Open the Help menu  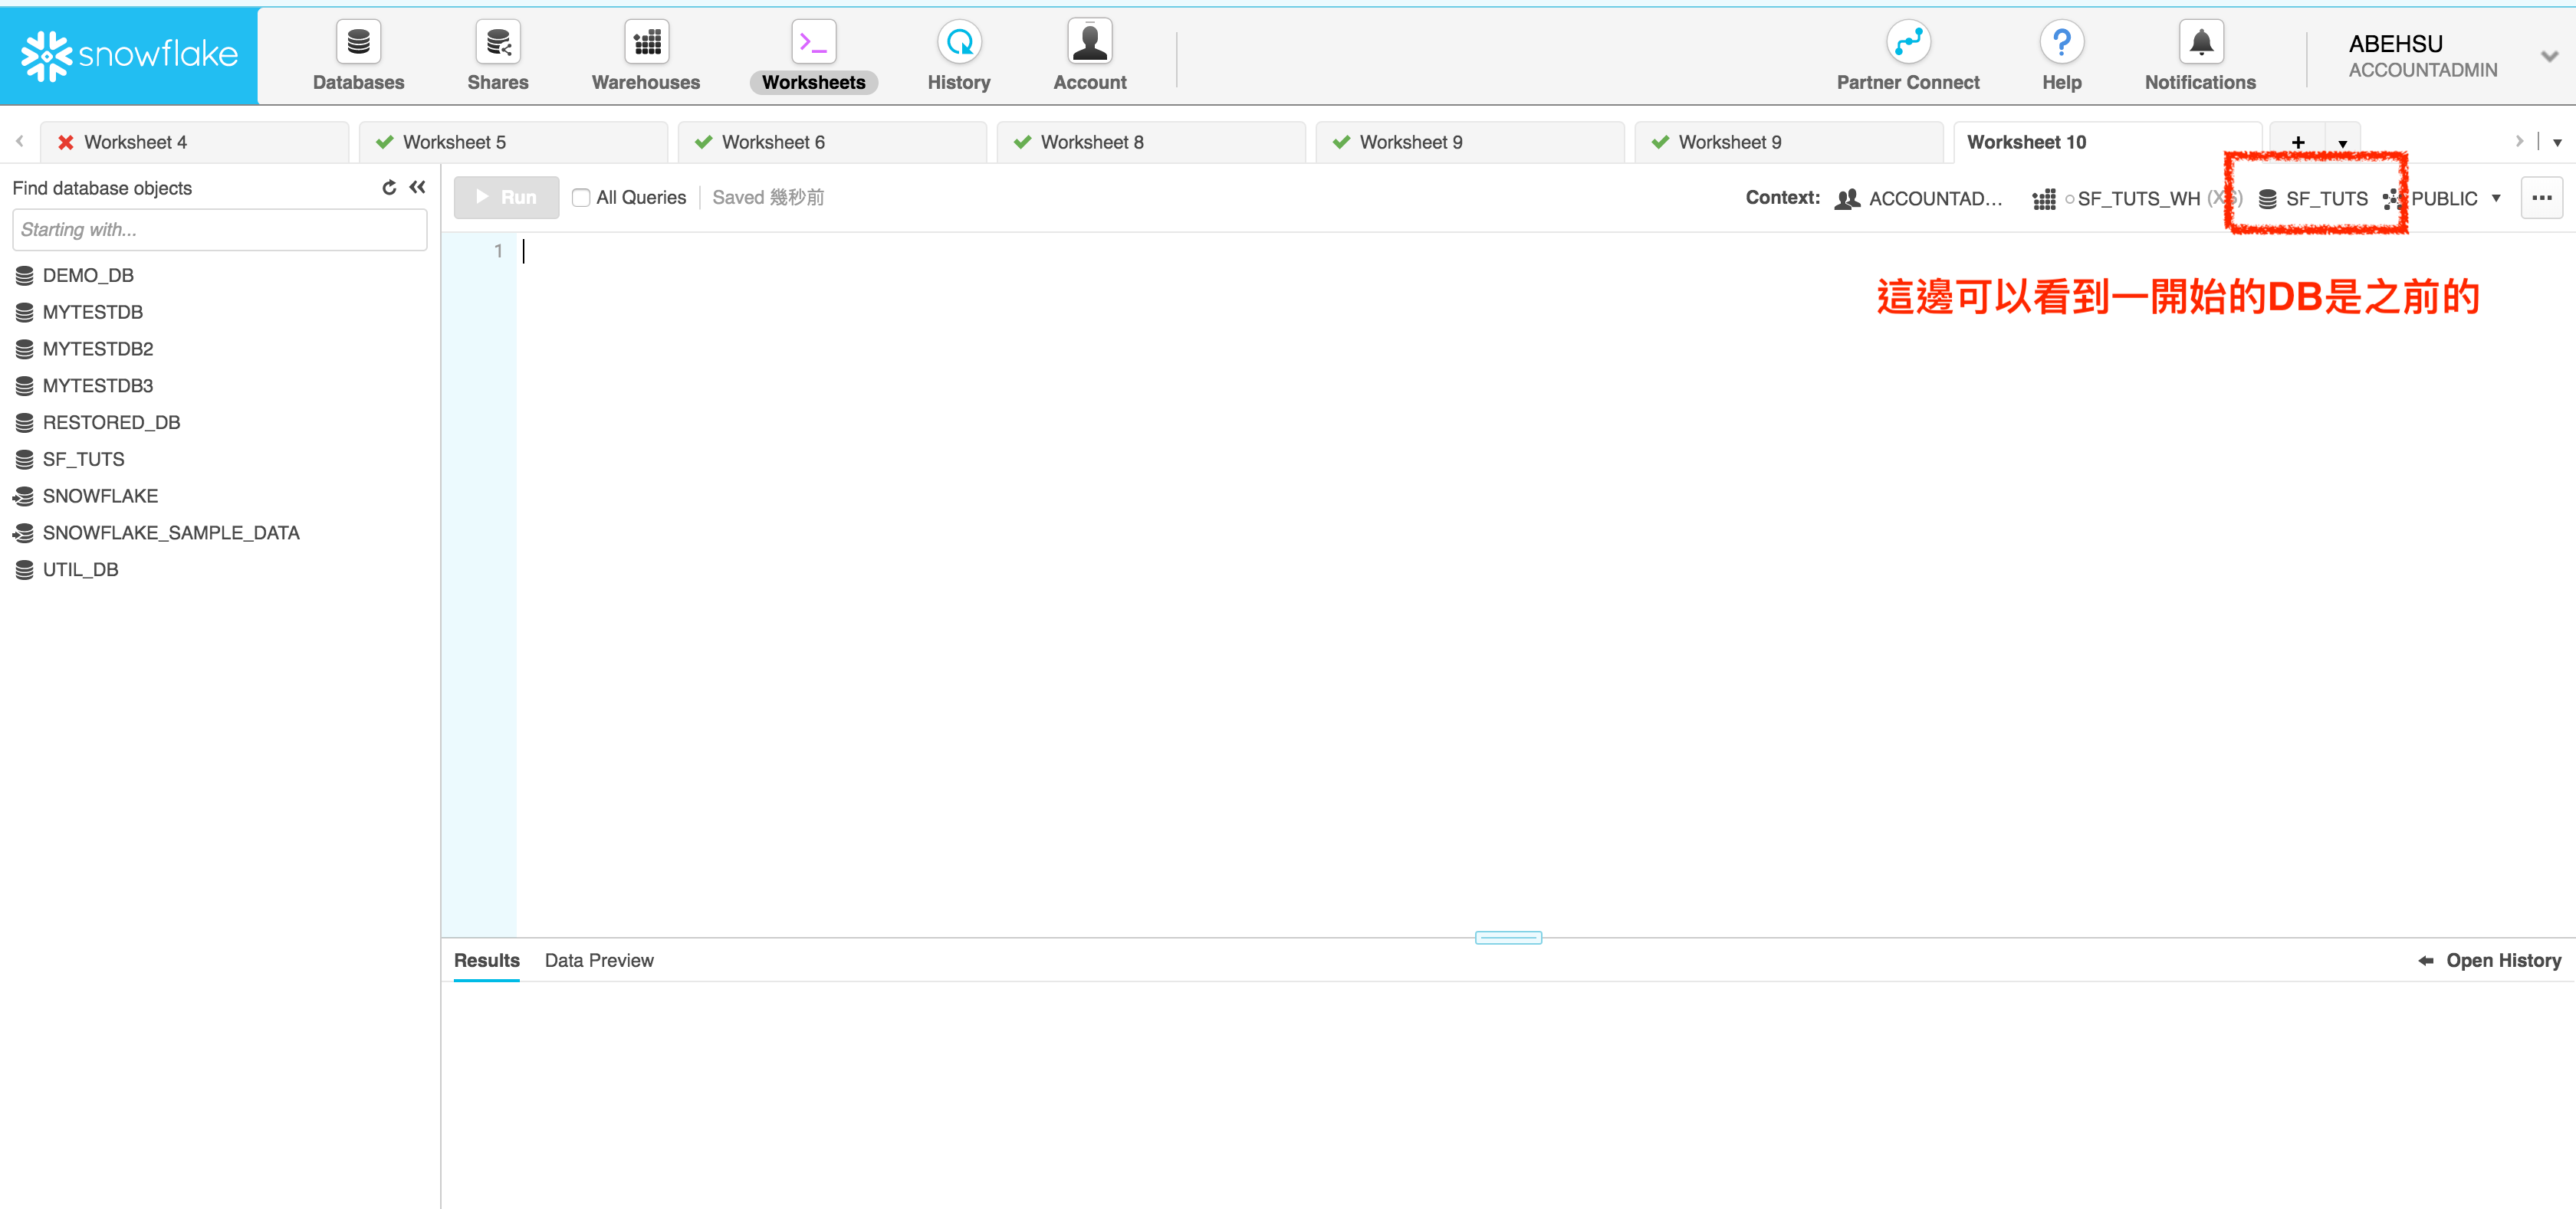coord(2061,57)
